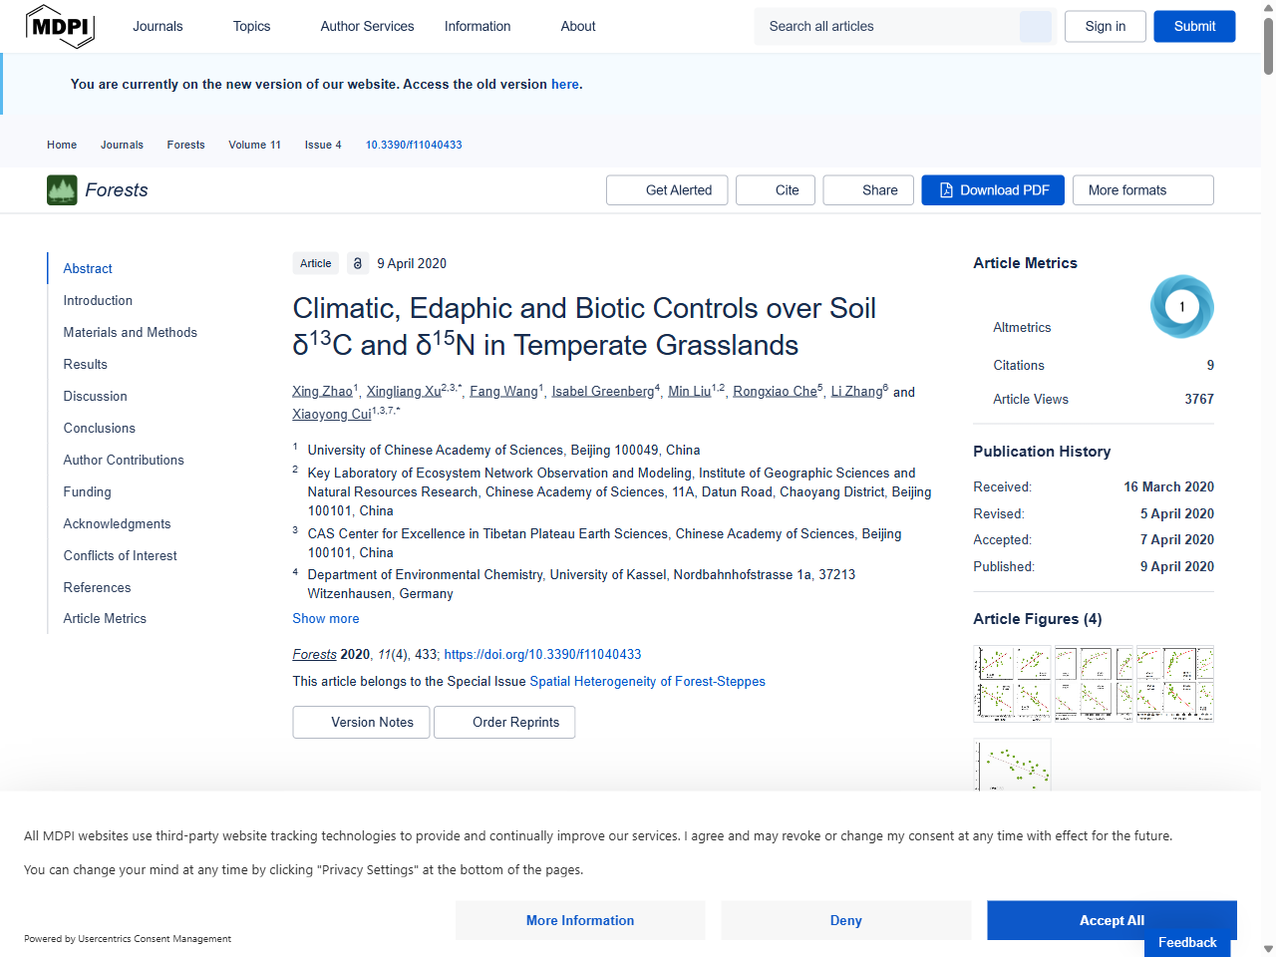Image resolution: width=1276 pixels, height=957 pixels.
Task: Open the first article figure thumbnail
Action: point(1012,684)
